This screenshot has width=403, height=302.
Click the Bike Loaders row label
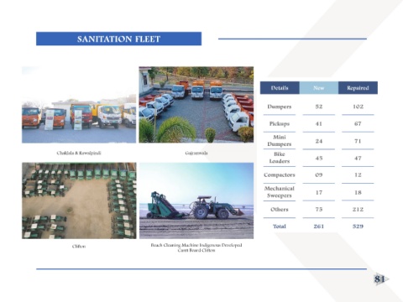coord(280,158)
